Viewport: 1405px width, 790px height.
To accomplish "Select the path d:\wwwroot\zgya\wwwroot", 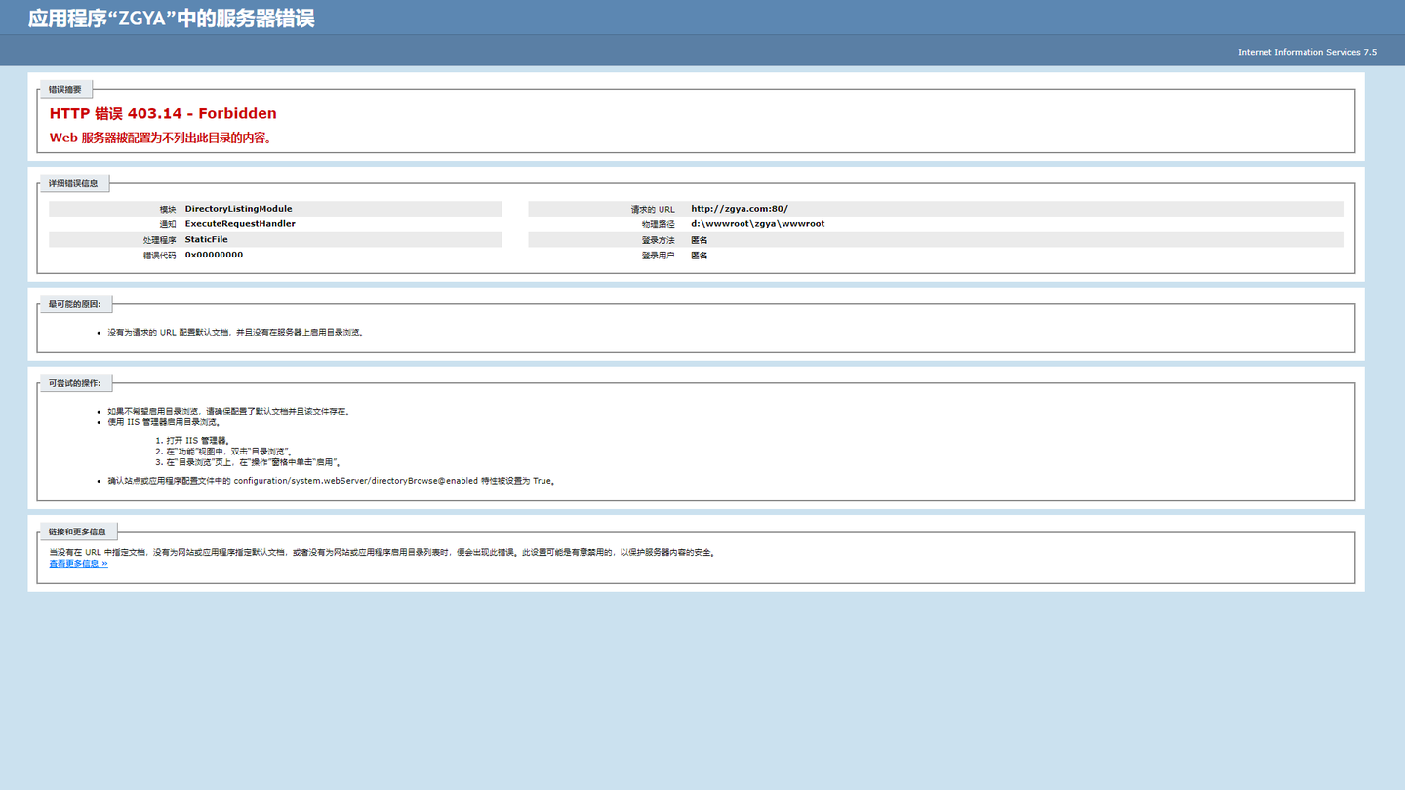I will 757,224.
